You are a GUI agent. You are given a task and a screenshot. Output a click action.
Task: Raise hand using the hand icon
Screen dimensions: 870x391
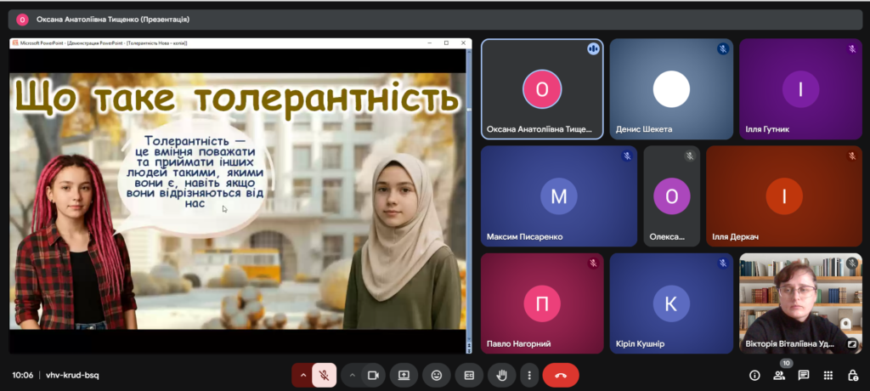501,375
